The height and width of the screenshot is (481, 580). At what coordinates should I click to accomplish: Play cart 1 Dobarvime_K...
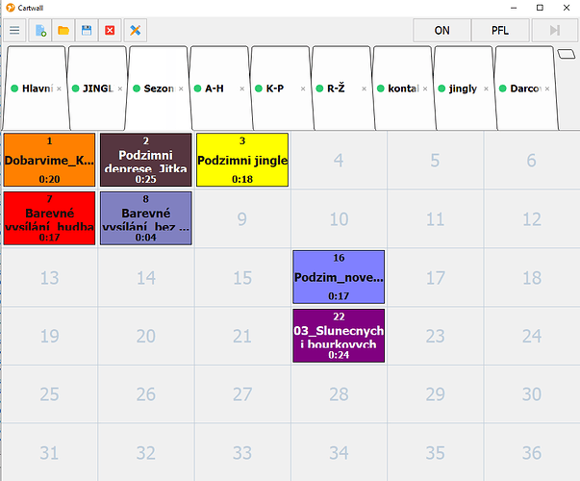coord(50,160)
